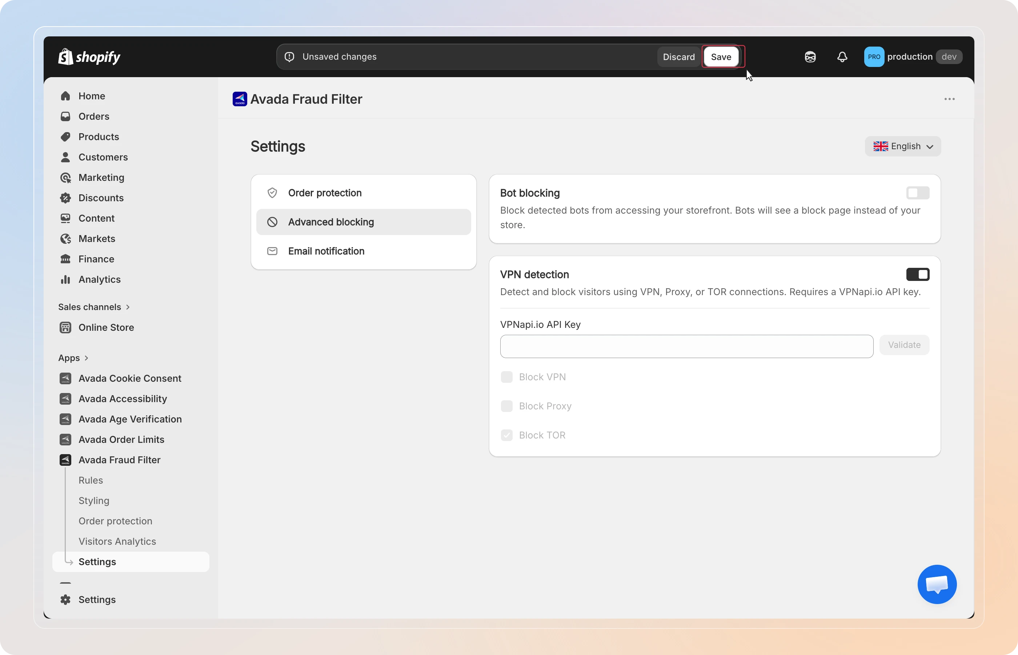
Task: Open Settings under Avada Fraud Filter
Action: pos(131,562)
